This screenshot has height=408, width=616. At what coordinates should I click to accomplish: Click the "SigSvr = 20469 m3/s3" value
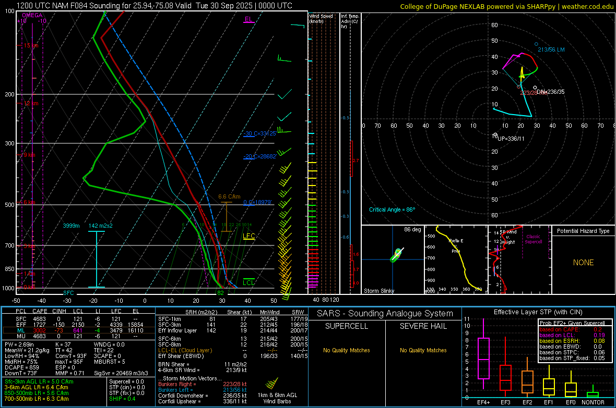121,373
